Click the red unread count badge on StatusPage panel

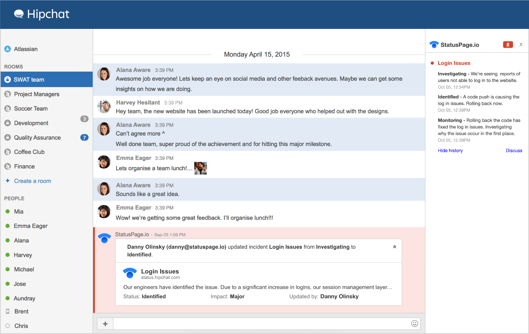tap(508, 44)
